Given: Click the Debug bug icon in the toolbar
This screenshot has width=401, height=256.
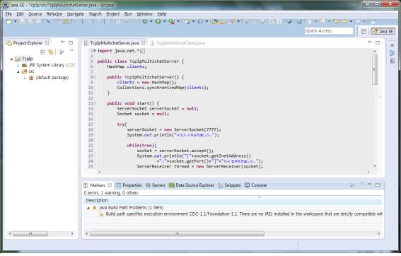Looking at the screenshot, I should click(x=145, y=21).
